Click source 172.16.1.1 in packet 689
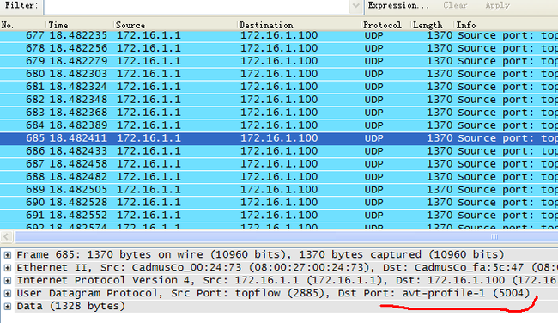 pyautogui.click(x=149, y=190)
